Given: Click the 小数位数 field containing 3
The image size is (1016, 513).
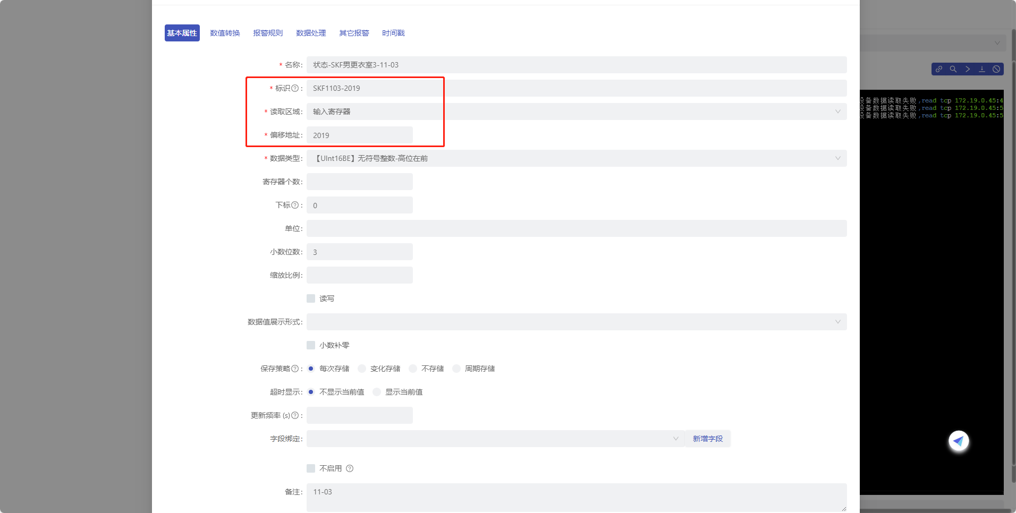Looking at the screenshot, I should [360, 252].
